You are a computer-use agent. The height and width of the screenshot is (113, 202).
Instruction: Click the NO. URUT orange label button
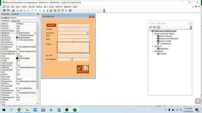[51, 25]
